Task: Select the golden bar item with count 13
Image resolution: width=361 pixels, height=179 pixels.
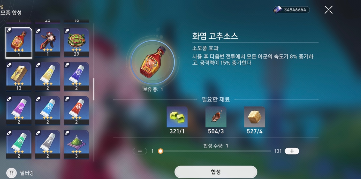Action: 19,76
